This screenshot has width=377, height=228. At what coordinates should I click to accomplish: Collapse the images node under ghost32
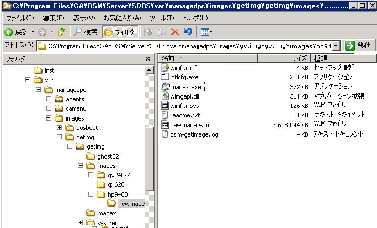click(80, 166)
